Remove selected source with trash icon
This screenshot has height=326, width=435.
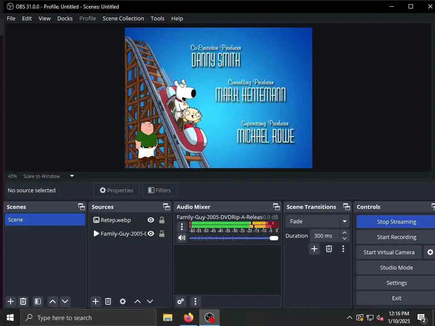tap(108, 301)
